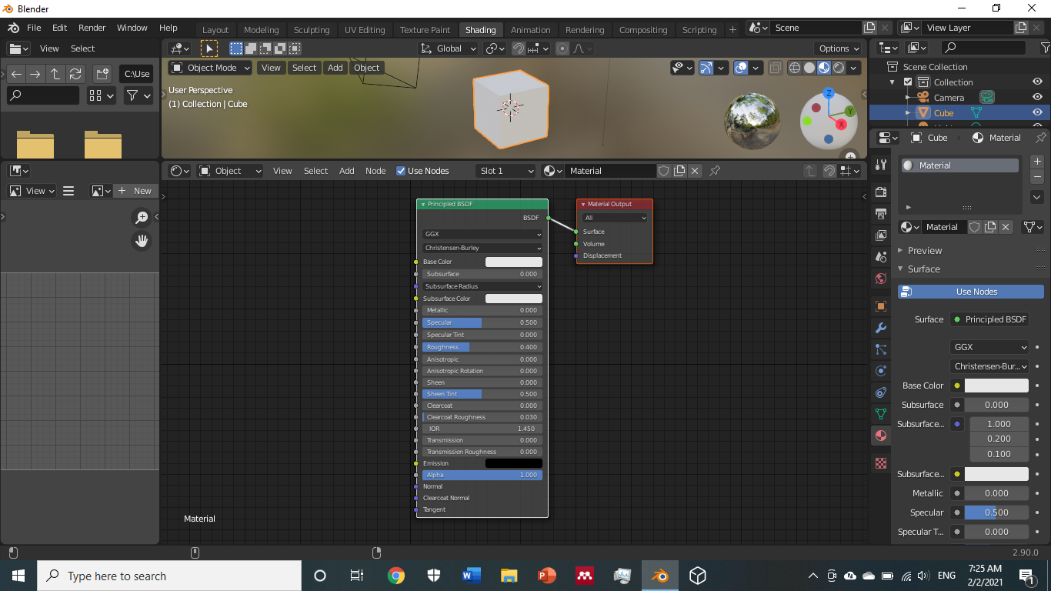This screenshot has height=591, width=1051.
Task: Click Emission black color swatch in node
Action: [514, 463]
